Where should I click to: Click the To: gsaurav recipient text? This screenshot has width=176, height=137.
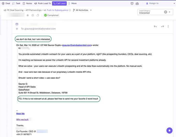(x=38, y=29)
